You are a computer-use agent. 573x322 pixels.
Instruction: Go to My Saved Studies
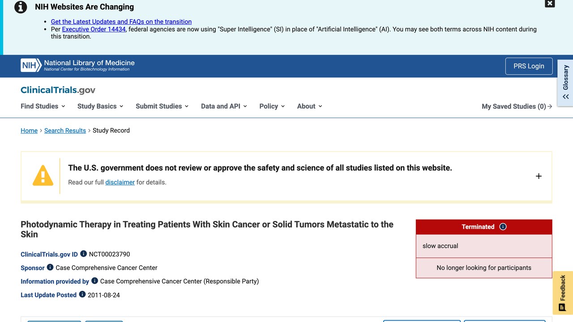[x=517, y=106]
